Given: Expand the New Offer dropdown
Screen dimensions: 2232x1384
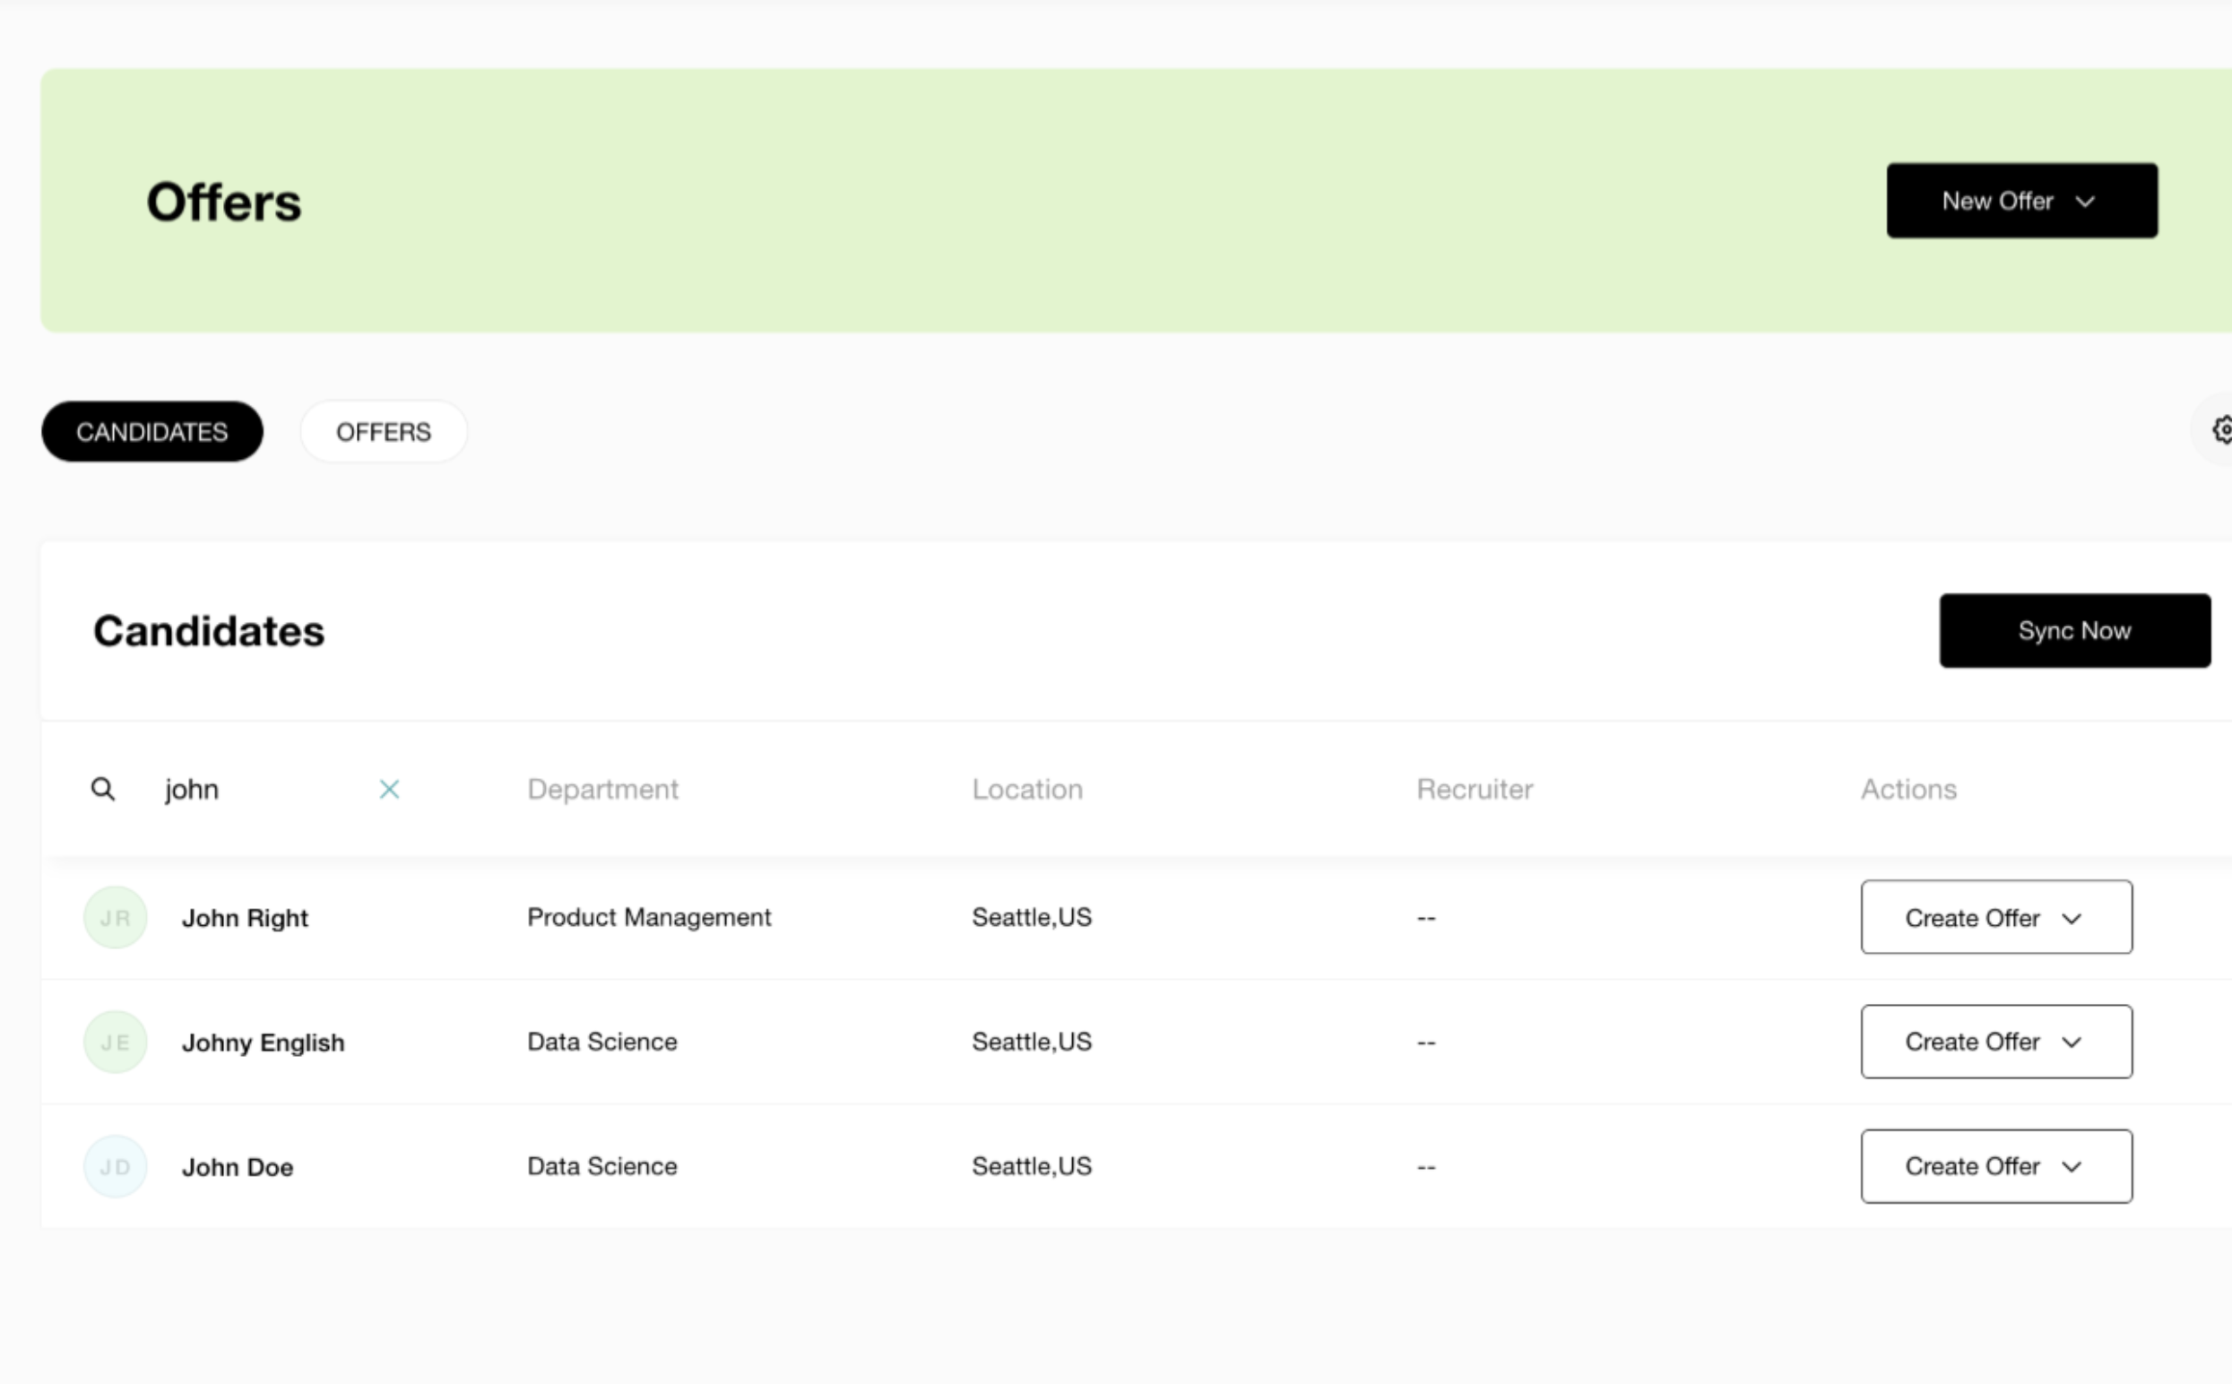Looking at the screenshot, I should (x=2020, y=202).
